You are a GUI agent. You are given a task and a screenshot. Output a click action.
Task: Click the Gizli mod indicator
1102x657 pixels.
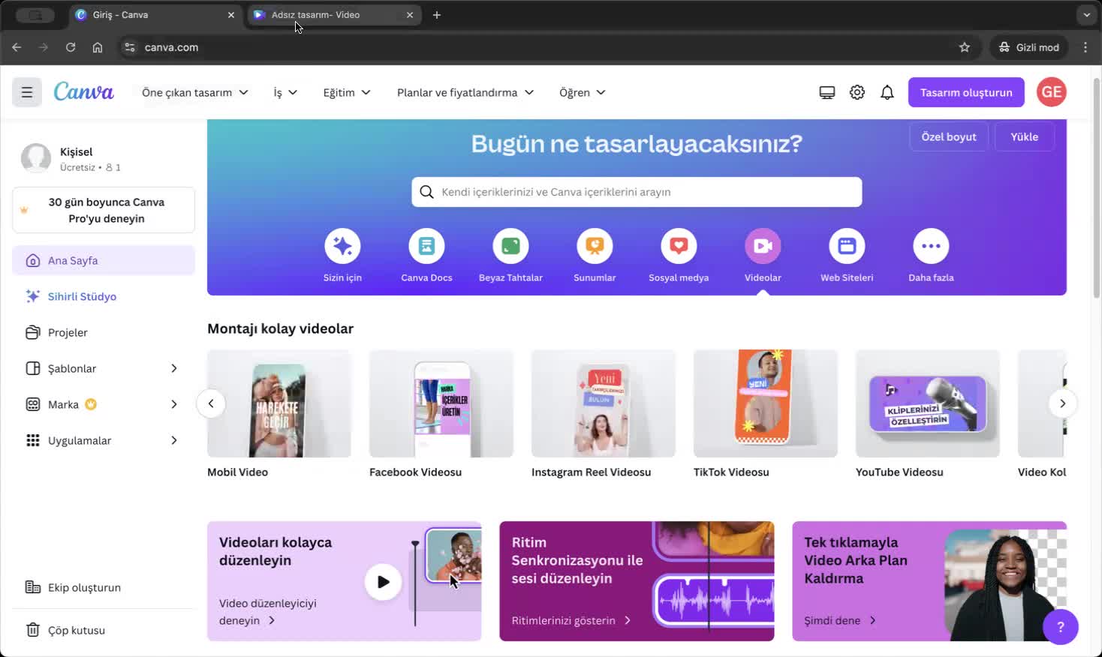(1028, 47)
